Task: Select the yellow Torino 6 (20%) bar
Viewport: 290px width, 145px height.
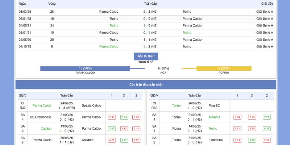Action: 224,69
